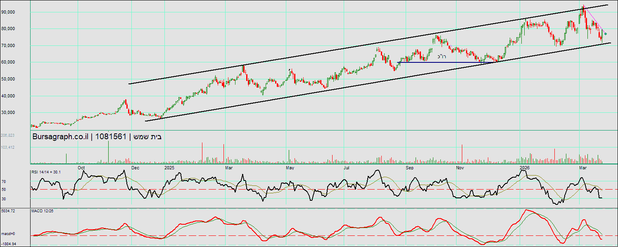
Task: Click the MACD 12/26 indicator label
Action: (x=42, y=211)
